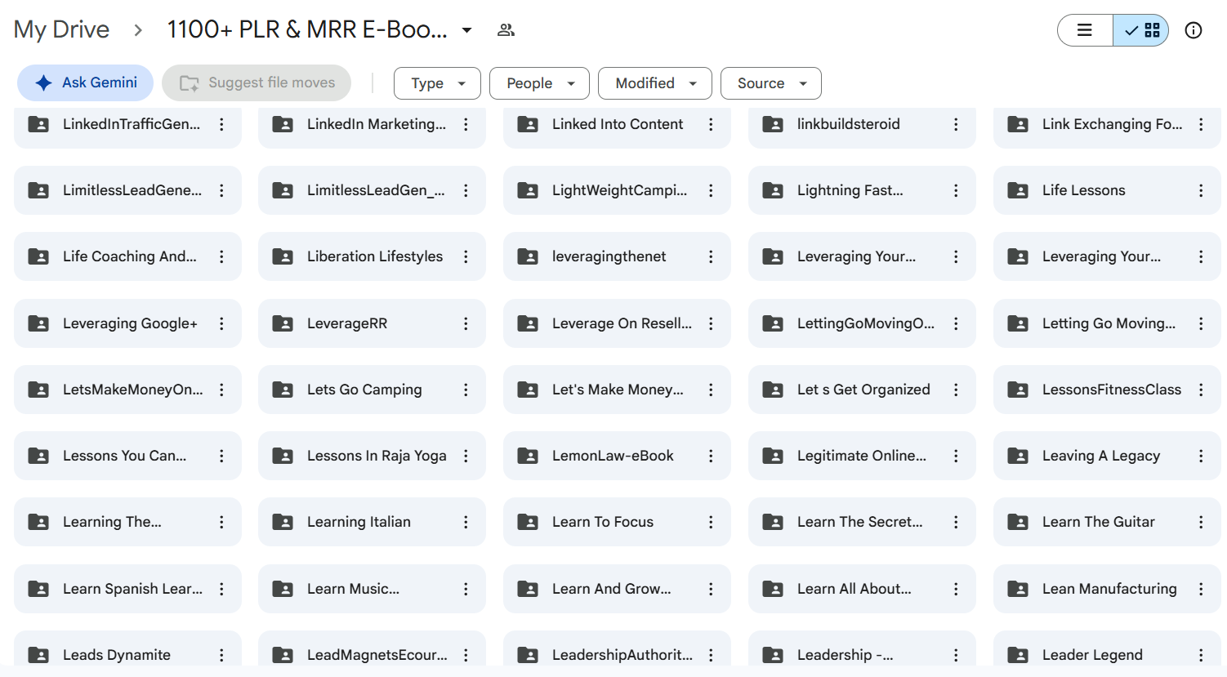
Task: Select the Lightning Fast... folder
Action: 862,190
